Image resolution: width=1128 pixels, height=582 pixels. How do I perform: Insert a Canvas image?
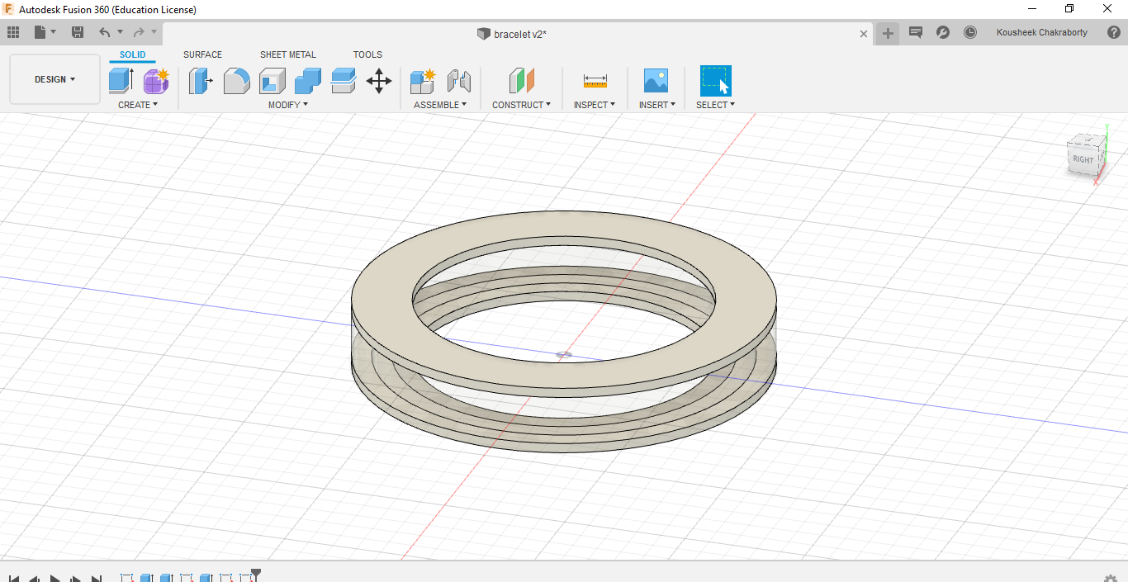655,80
